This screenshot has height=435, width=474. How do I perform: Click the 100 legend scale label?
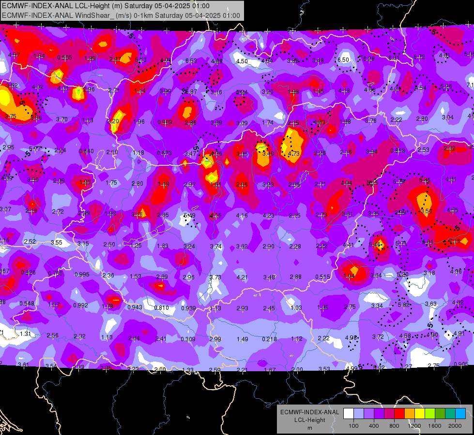tap(354, 426)
